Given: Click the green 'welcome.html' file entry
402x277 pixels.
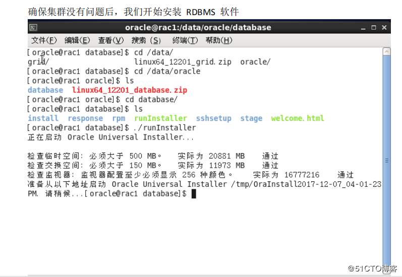Looking at the screenshot, I should 298,118.
